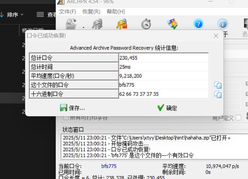
Task: Open the dropdown arrow beside Open icon
Action: click(84, 27)
